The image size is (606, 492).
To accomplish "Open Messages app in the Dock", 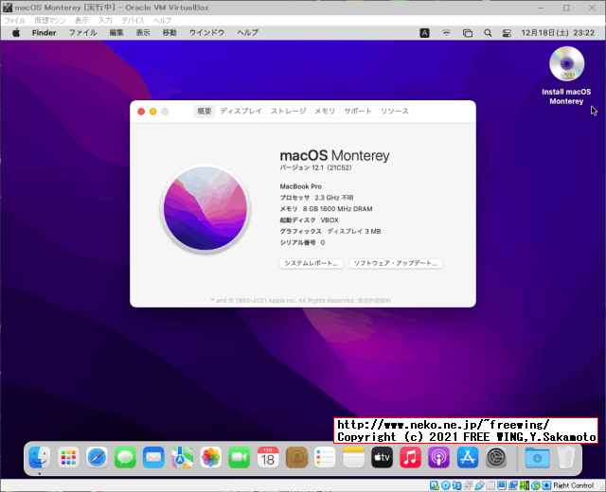I will coord(125,458).
